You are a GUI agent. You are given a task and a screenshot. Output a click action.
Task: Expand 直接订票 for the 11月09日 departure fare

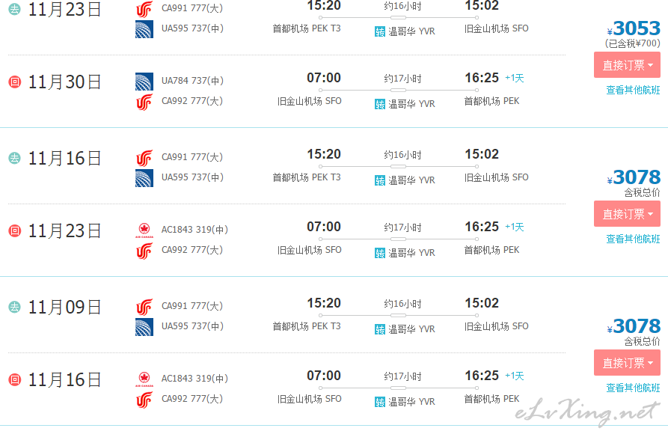point(627,363)
